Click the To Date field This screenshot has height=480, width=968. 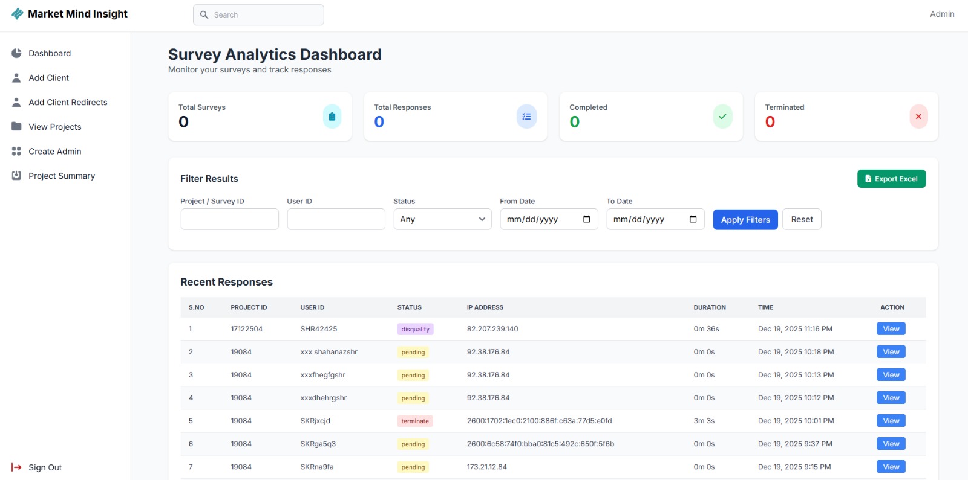point(655,219)
